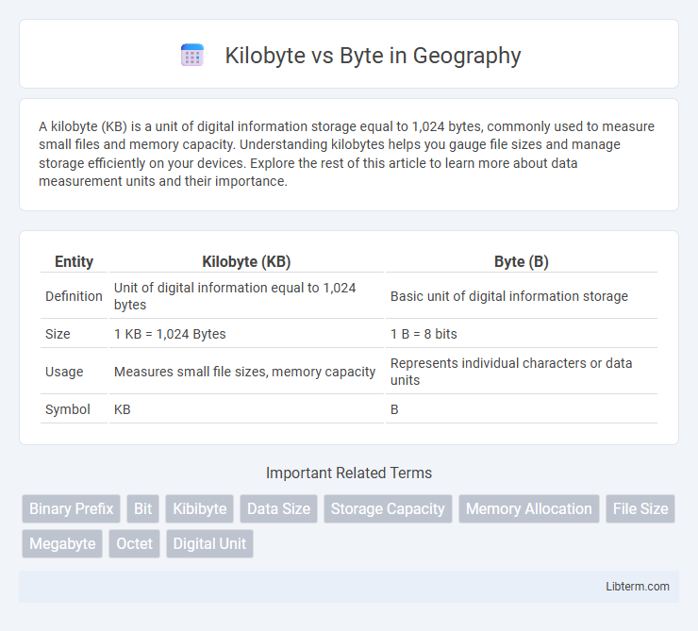
Task: Click 'Unit of digital information equal to 1,024 bytes'
Action: 246,296
